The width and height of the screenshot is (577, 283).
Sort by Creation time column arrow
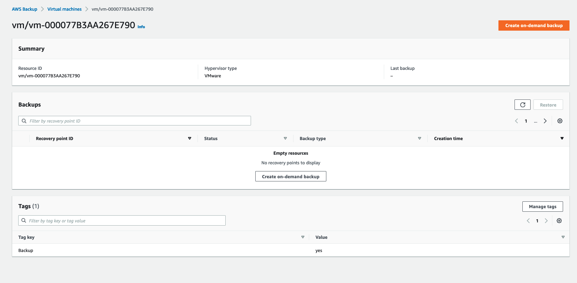(x=562, y=138)
